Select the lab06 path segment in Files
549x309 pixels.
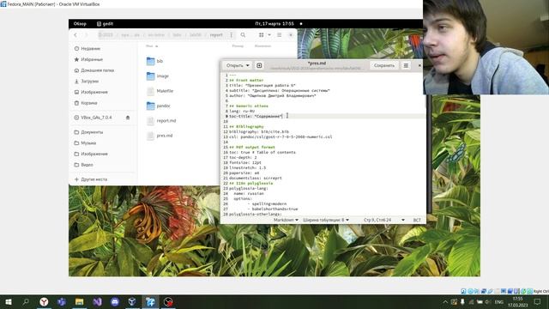point(196,35)
